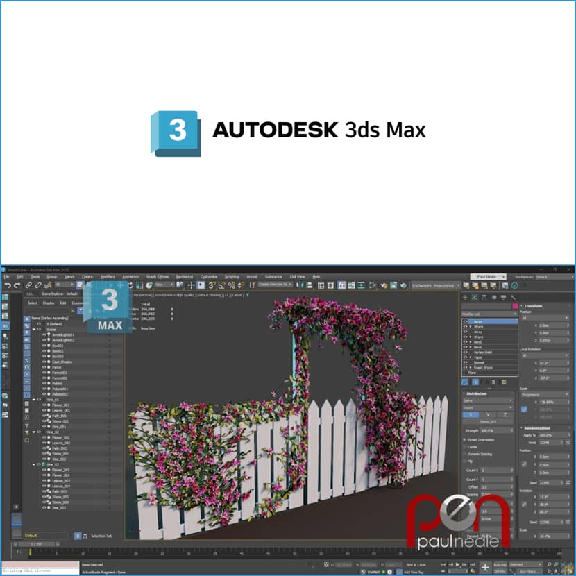The image size is (576, 576).
Task: Switch to the Create command panel icon
Action: click(x=465, y=297)
